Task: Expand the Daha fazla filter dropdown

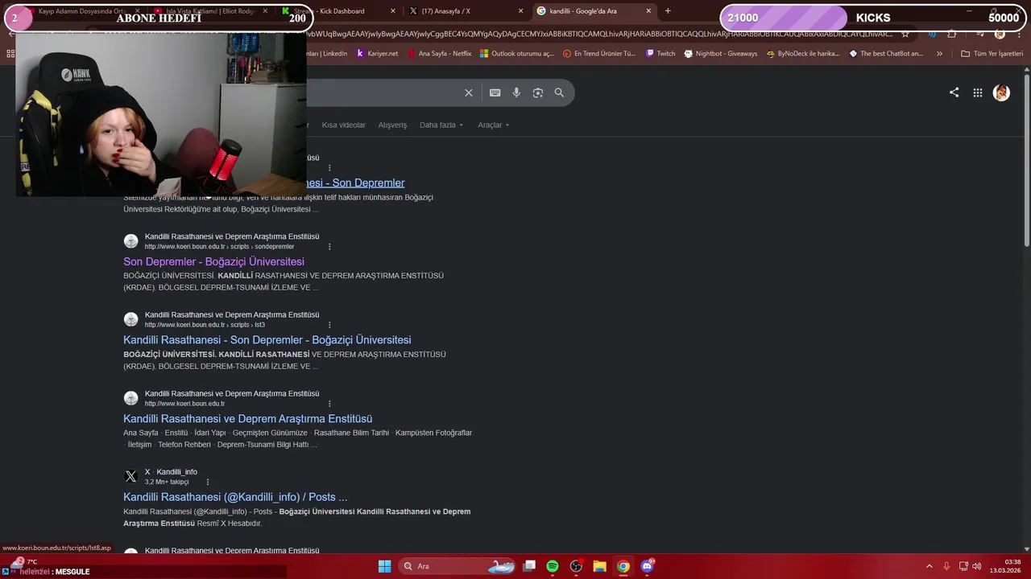Action: [441, 125]
